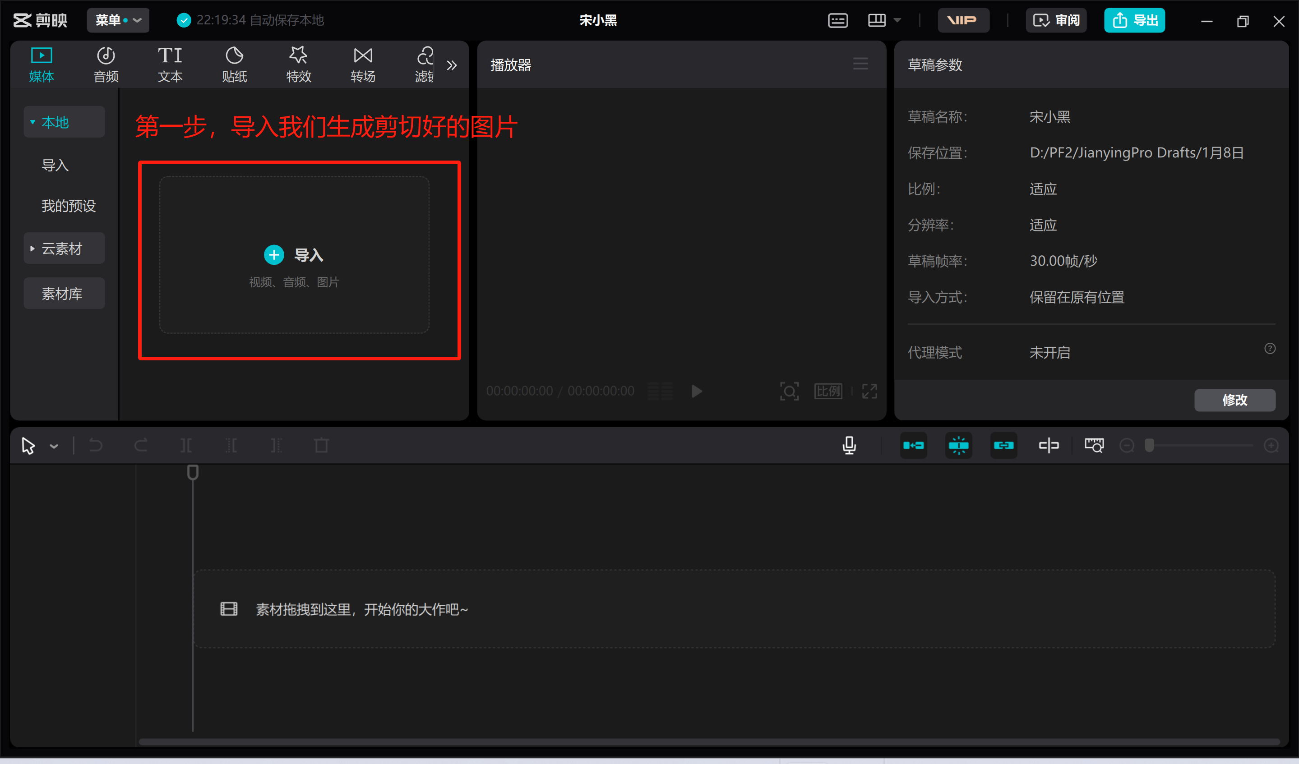This screenshot has height=764, width=1299.
Task: Click the delete-right trim tool
Action: [276, 446]
